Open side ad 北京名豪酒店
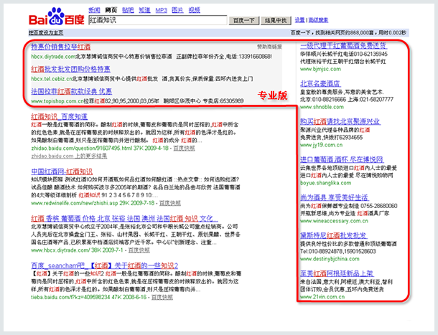This screenshot has width=438, height=335. tap(320, 83)
